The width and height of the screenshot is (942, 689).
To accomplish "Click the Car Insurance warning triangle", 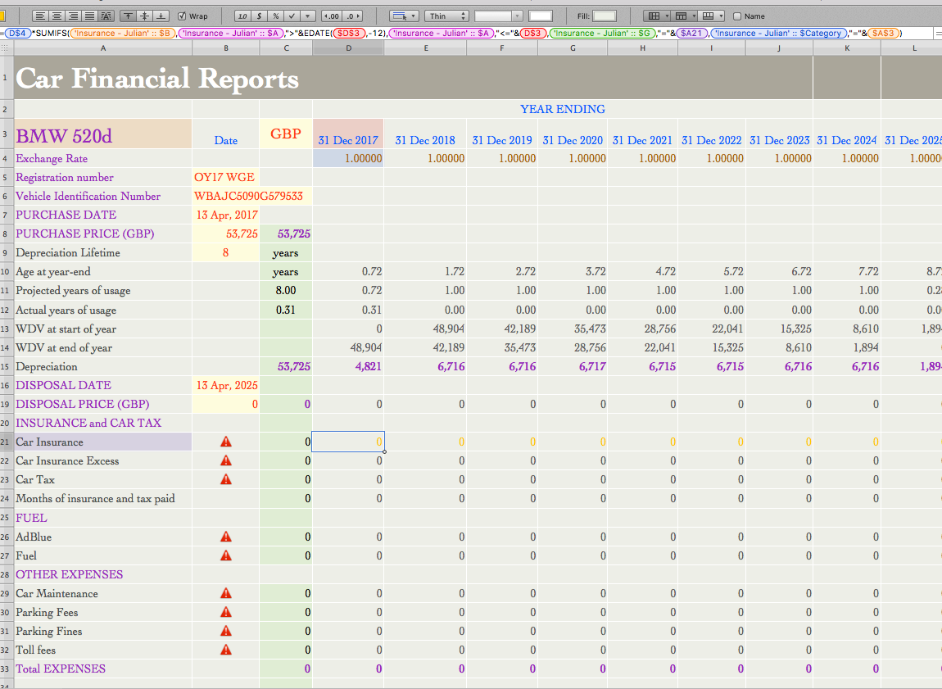I will tap(226, 442).
